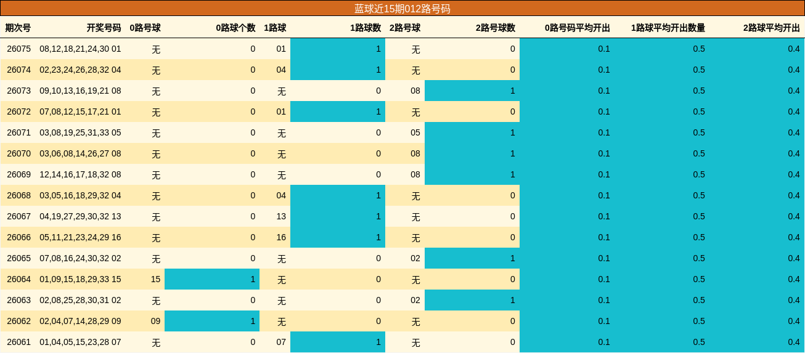Click 0路号球 value 15 in row 26064
This screenshot has width=805, height=353.
(155, 279)
